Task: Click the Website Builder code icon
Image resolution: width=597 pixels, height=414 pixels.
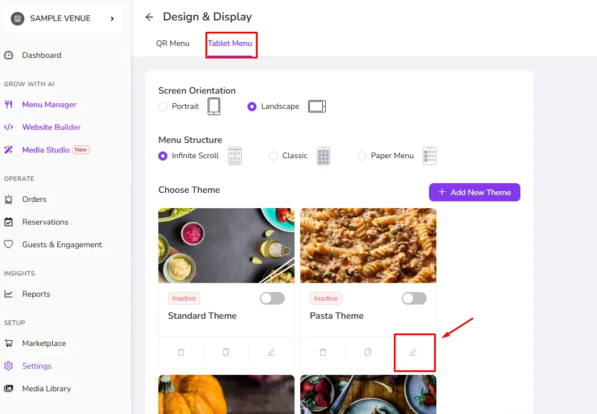Action: [x=9, y=127]
